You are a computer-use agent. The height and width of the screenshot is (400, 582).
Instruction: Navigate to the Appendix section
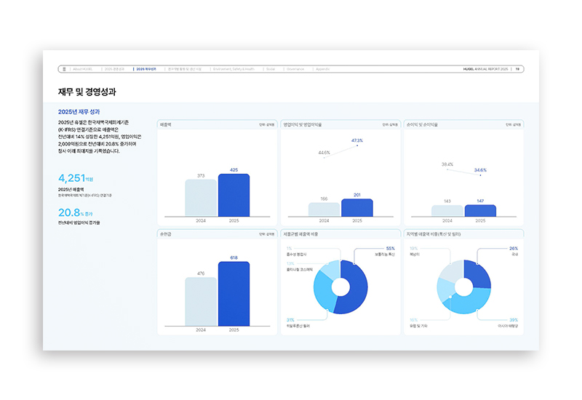click(322, 69)
